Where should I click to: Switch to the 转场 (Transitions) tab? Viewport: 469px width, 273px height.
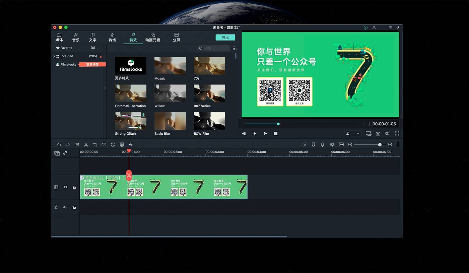point(112,37)
